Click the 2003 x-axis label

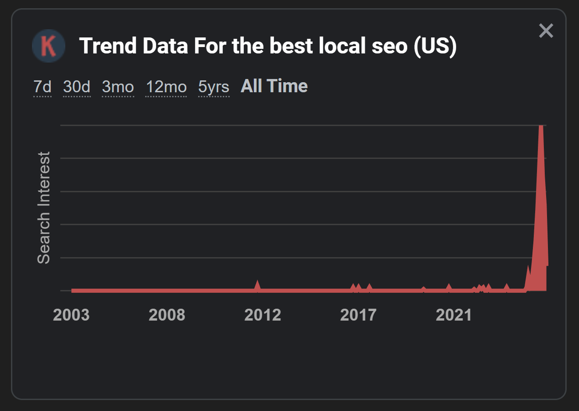tap(71, 315)
